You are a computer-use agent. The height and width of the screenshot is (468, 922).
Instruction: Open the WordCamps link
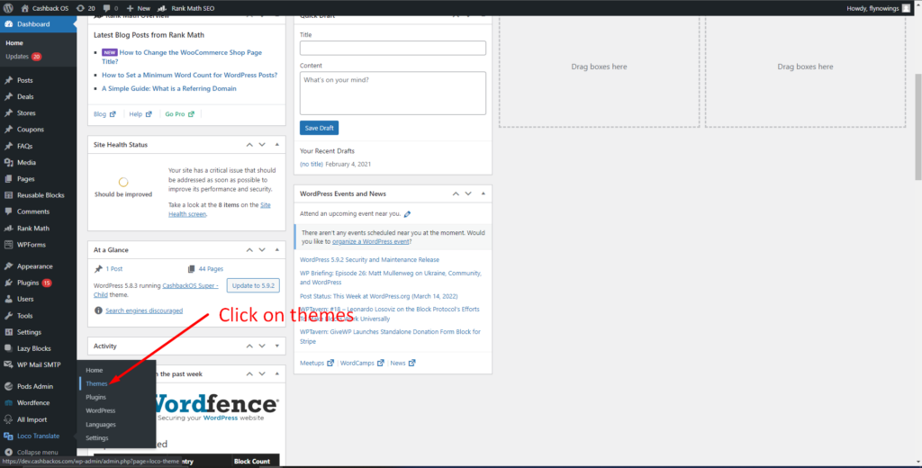(362, 364)
